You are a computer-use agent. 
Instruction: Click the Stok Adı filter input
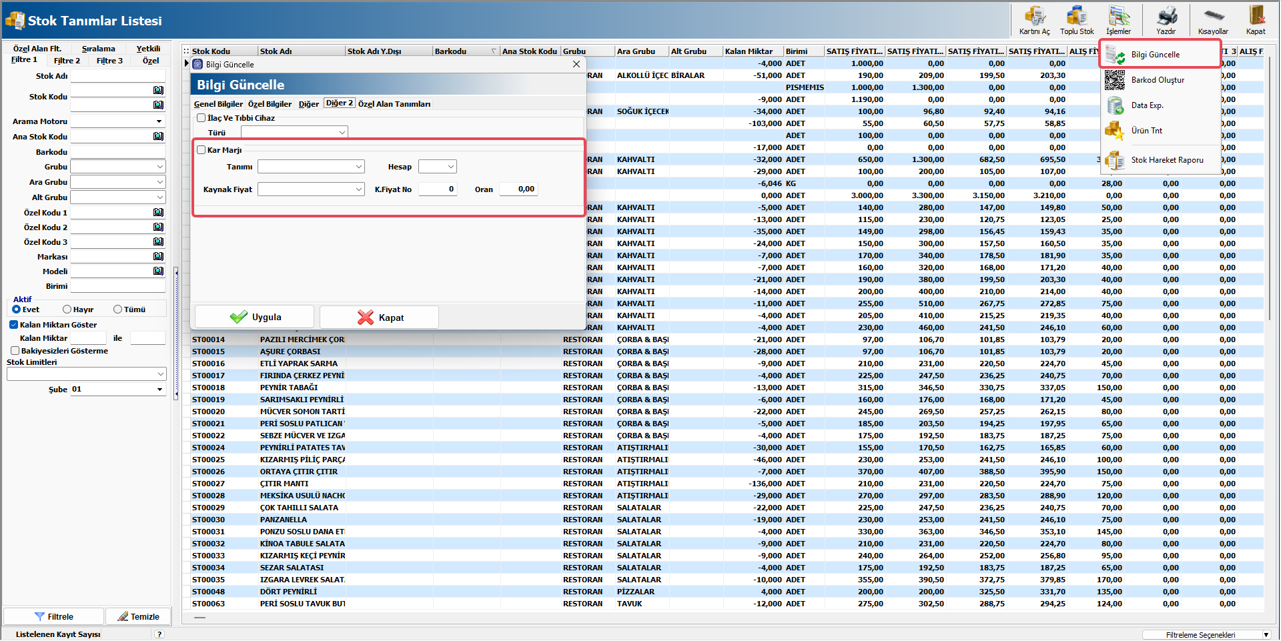pos(117,76)
